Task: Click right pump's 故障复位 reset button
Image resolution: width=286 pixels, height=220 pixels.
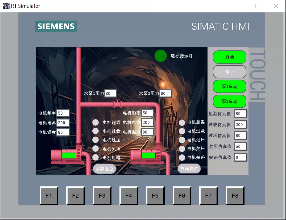Action: coord(189,169)
